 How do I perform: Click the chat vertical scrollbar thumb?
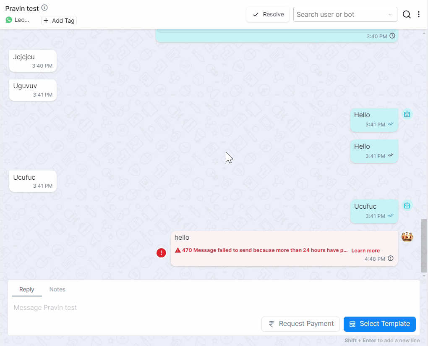[x=424, y=246]
